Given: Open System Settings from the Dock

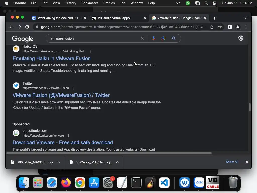Looking at the screenshot, I should tap(108, 183).
